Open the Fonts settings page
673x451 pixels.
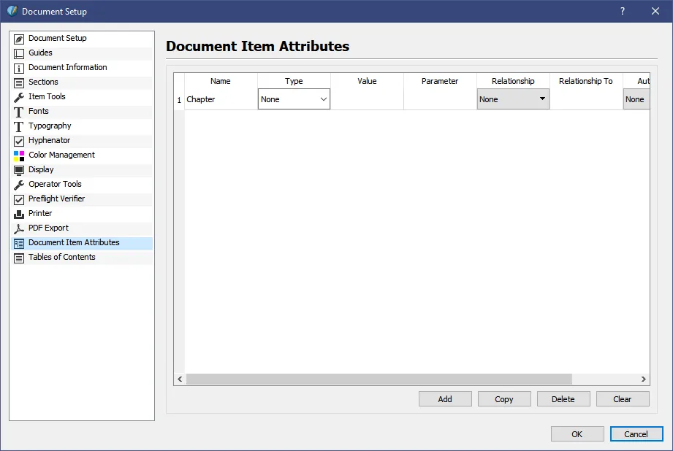(x=82, y=111)
